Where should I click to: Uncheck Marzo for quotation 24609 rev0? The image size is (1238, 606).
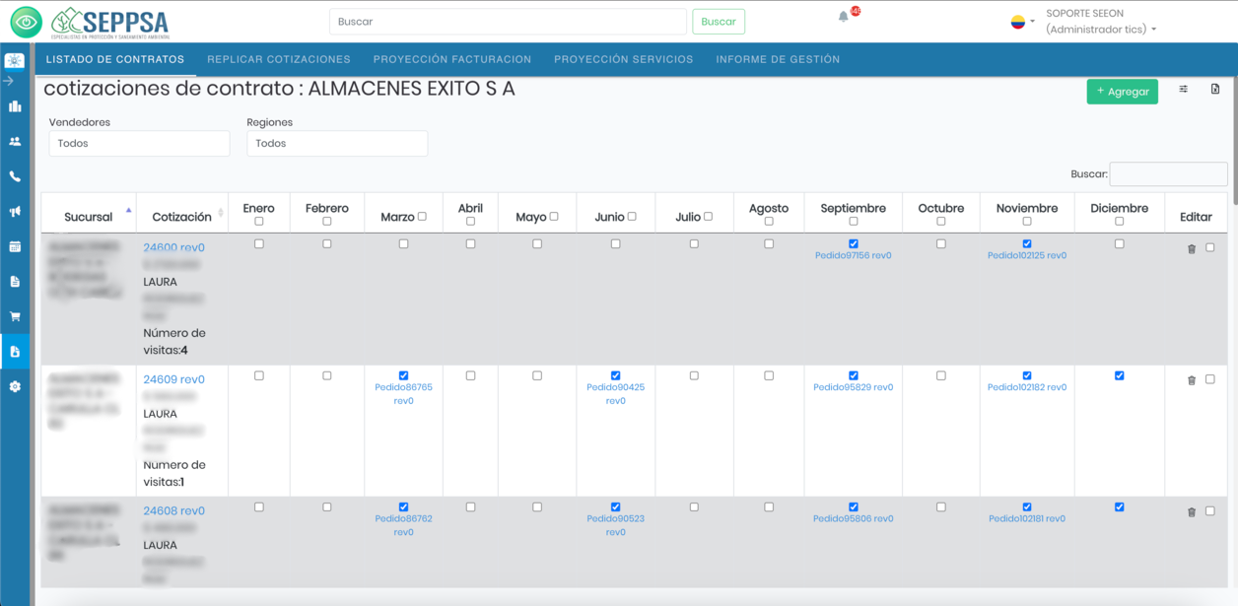click(403, 375)
